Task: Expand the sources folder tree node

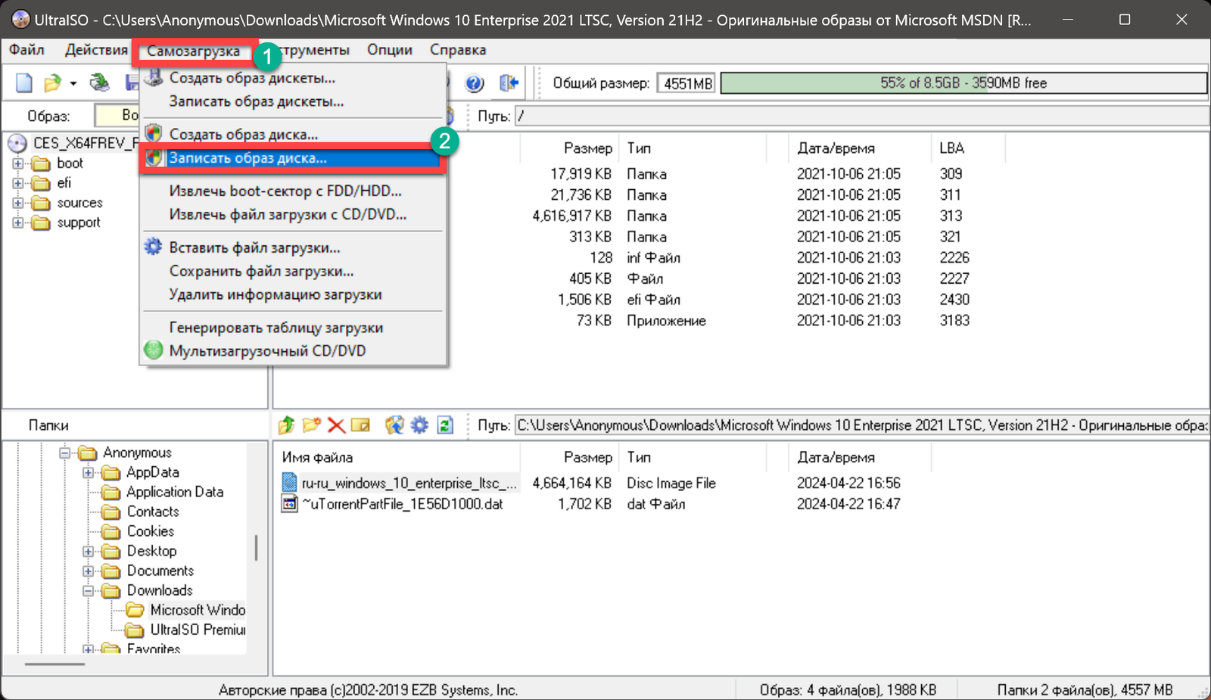Action: [18, 203]
